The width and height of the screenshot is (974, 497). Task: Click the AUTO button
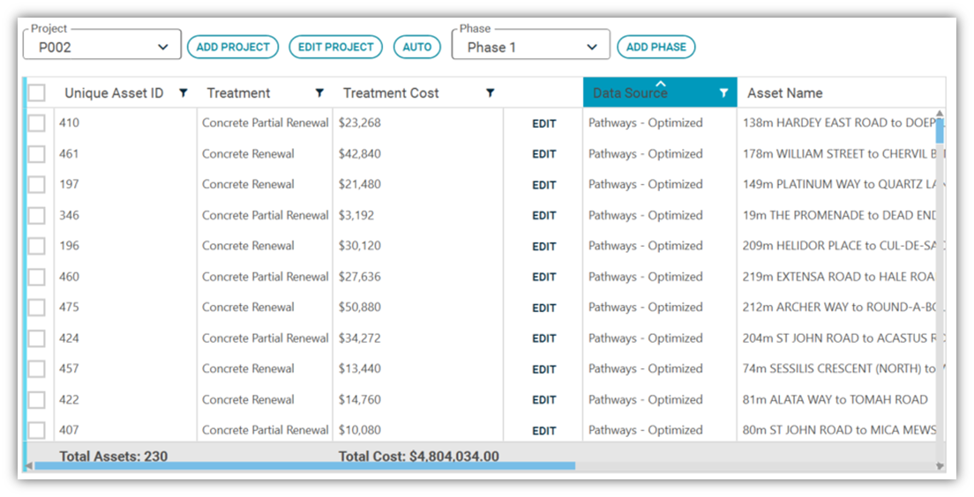coord(416,47)
